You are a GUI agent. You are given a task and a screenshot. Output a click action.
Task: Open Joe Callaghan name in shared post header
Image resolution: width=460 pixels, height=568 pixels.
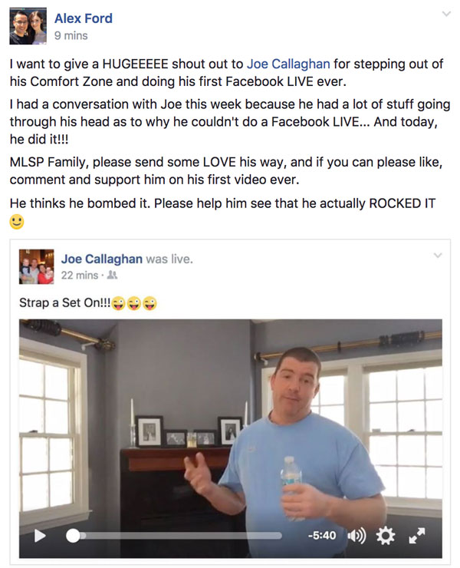point(102,259)
